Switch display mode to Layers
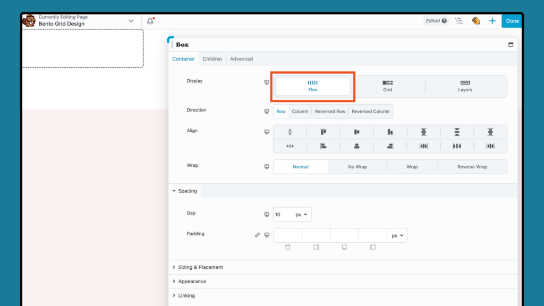This screenshot has height=306, width=544. tap(464, 86)
